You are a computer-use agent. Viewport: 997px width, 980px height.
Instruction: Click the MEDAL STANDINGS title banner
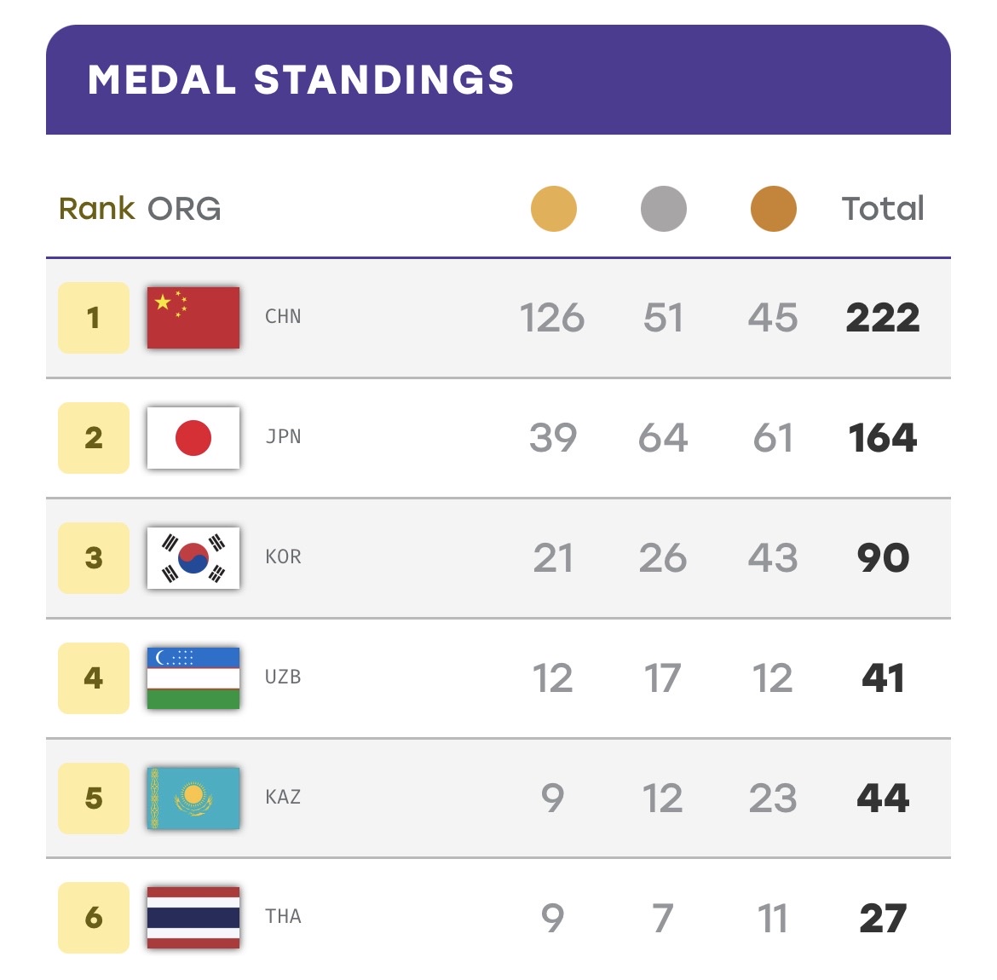click(x=498, y=79)
